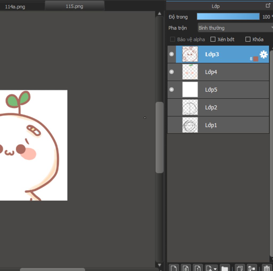This screenshot has height=271, width=273.
Task: Delete the selected layer with the trash icon
Action: point(267,268)
